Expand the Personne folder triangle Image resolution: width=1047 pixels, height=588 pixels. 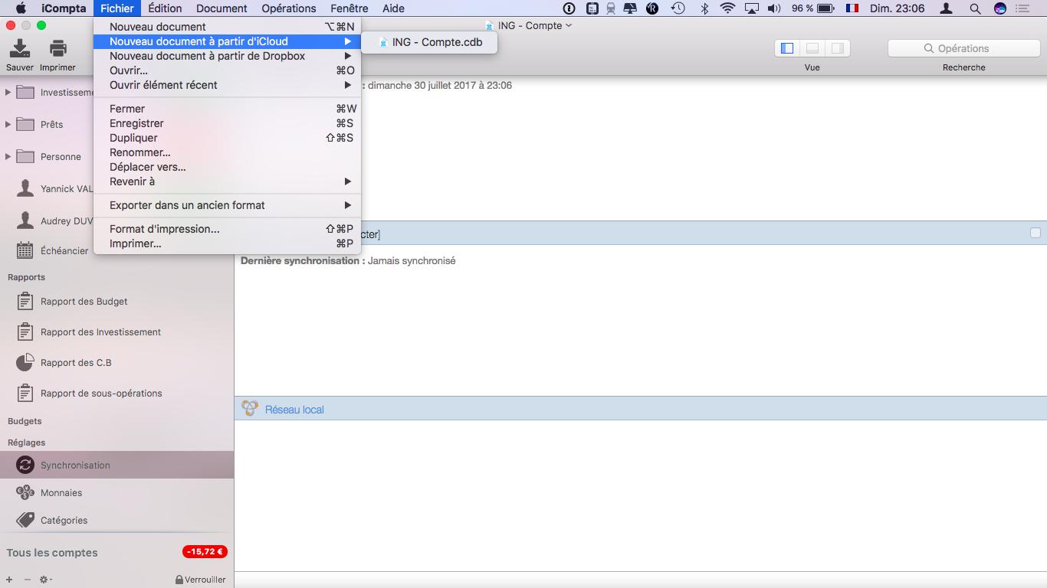(x=8, y=157)
